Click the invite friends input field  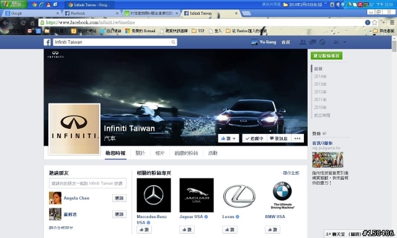(87, 183)
